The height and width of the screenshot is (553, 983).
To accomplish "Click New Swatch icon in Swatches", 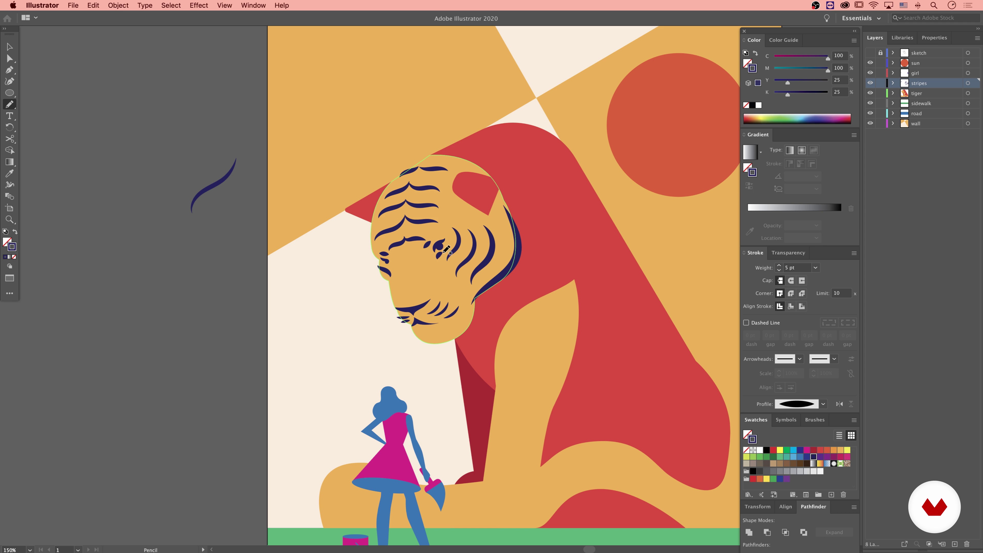I will tap(831, 495).
